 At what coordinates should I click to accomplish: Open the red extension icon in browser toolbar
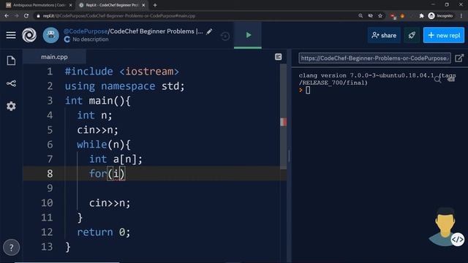pyautogui.click(x=393, y=16)
